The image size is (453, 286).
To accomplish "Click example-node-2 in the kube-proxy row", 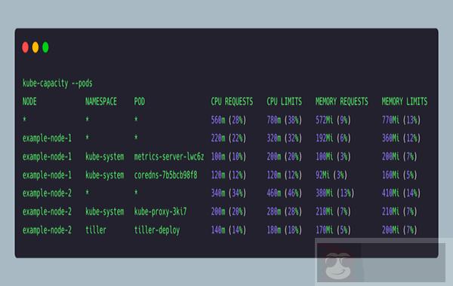I will click(x=47, y=211).
